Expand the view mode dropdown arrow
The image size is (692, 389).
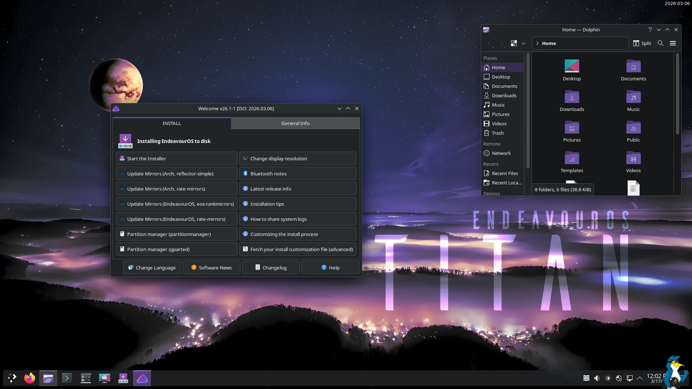pyautogui.click(x=524, y=43)
